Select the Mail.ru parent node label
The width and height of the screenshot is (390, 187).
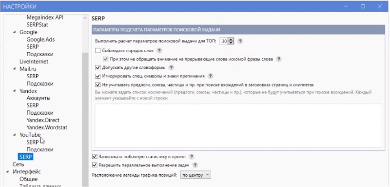click(x=28, y=69)
